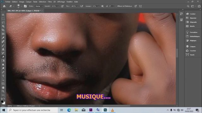
Task: Select the Crop tool
Action: (3, 30)
